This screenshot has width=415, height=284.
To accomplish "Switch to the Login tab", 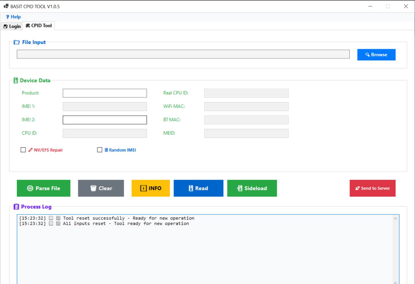I will [x=12, y=26].
